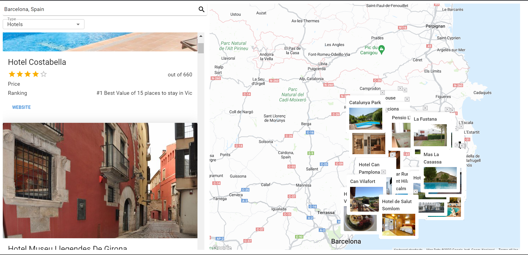The height and width of the screenshot is (255, 528).
Task: Click the Terrassa map label
Action: pos(326,213)
